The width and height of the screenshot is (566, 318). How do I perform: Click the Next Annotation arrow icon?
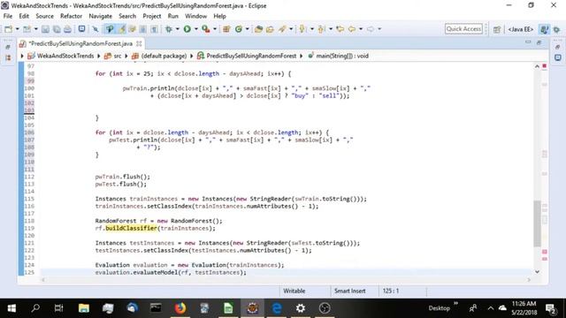coord(302,29)
